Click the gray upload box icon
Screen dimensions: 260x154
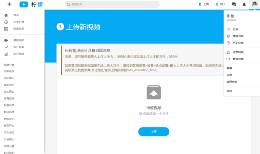154,92
